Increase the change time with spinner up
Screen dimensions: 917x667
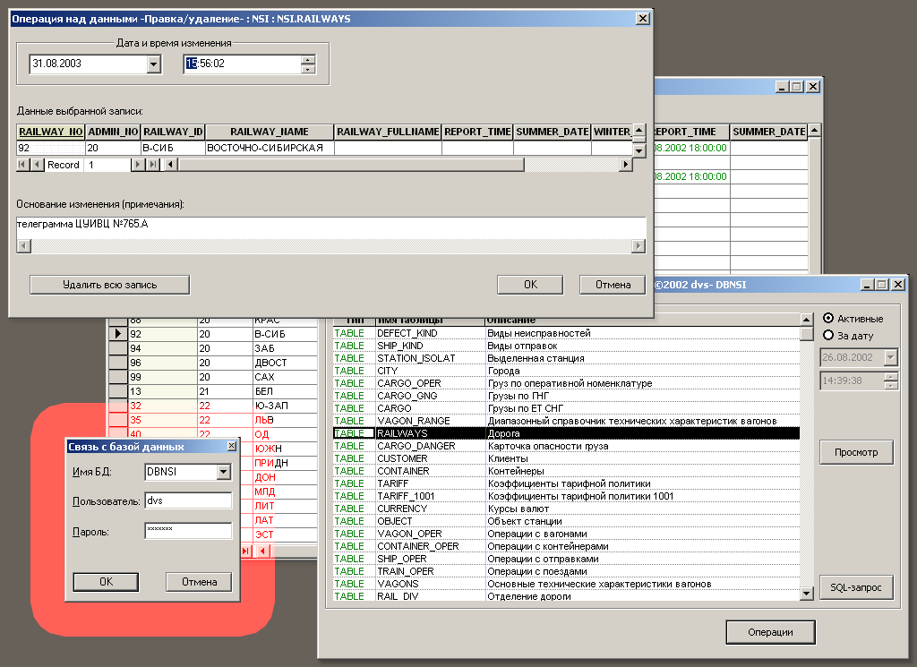click(309, 60)
